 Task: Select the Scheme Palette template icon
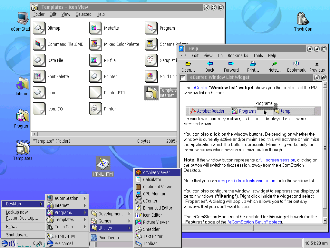coord(151,44)
